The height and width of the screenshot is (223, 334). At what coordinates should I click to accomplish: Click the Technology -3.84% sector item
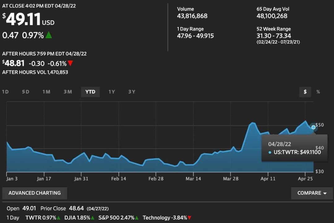click(167, 218)
